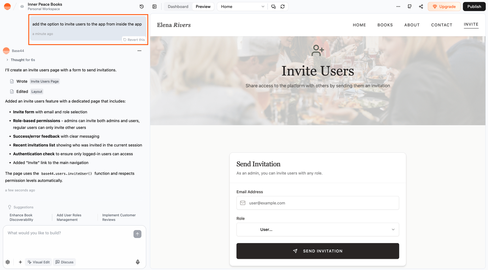Click the Elena Rivers site logo
The image size is (488, 270).
[x=174, y=25]
